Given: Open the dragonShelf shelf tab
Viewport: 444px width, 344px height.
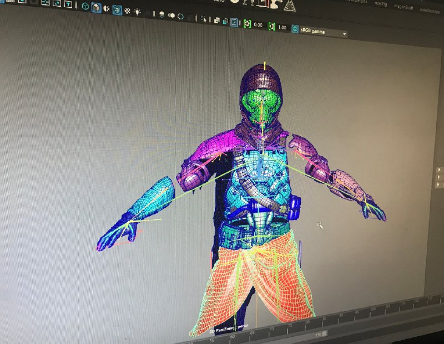Looking at the screenshot, I should (x=404, y=7).
